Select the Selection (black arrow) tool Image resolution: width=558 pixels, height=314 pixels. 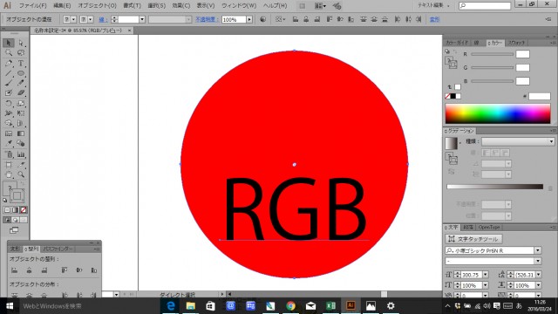(x=9, y=43)
